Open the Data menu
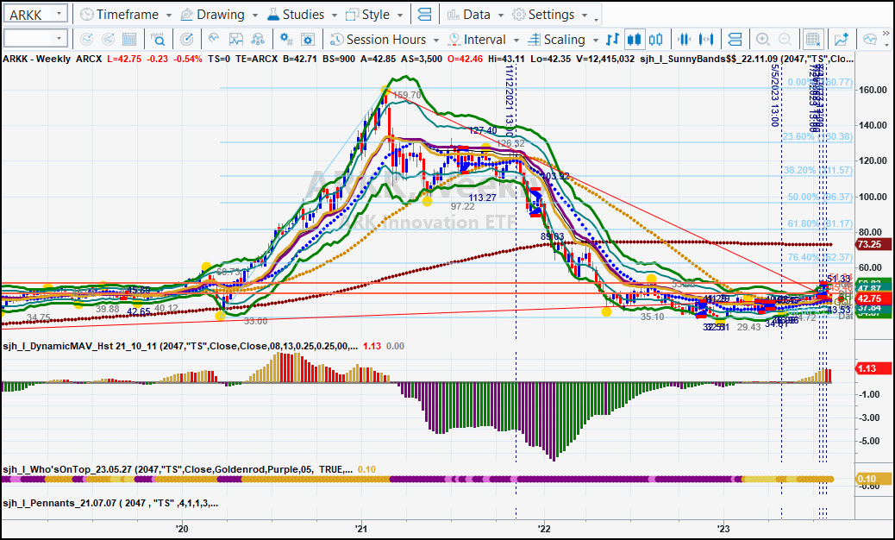 coord(475,15)
